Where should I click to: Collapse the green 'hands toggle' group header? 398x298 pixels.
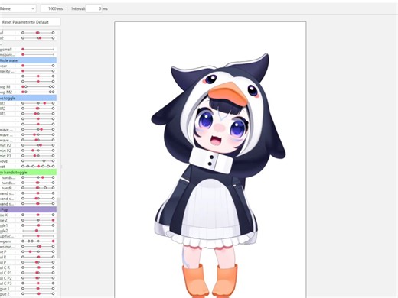point(28,172)
